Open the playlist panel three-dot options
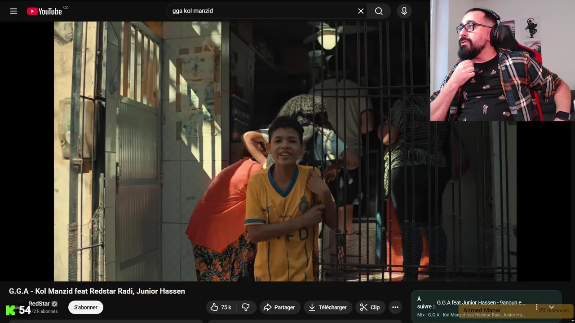Image resolution: width=575 pixels, height=323 pixels. click(536, 307)
